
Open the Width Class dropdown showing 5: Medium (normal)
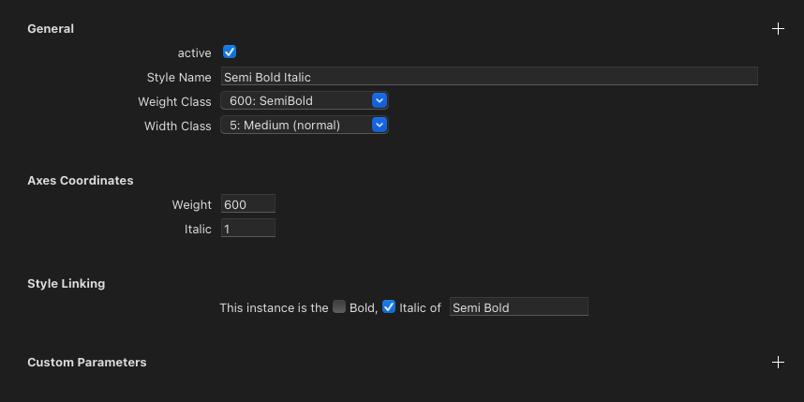click(x=304, y=125)
